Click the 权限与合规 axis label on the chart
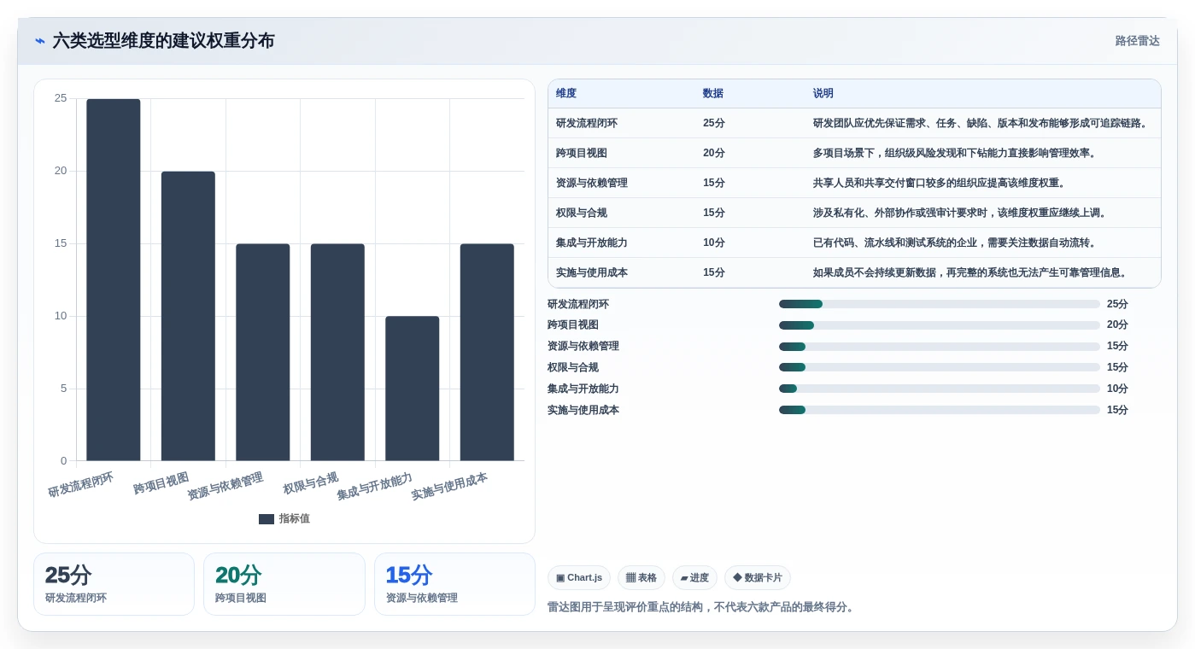The height and width of the screenshot is (649, 1195). (311, 483)
